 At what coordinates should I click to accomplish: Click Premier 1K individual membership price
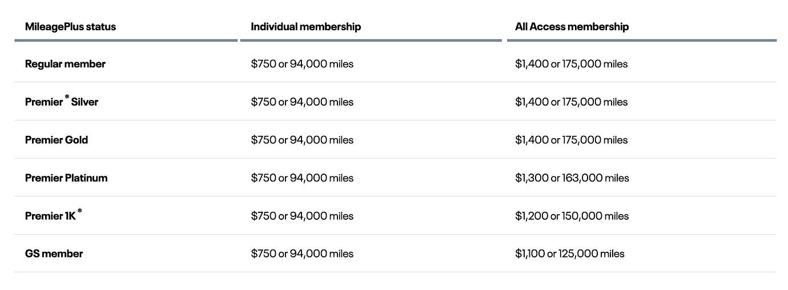click(x=302, y=216)
